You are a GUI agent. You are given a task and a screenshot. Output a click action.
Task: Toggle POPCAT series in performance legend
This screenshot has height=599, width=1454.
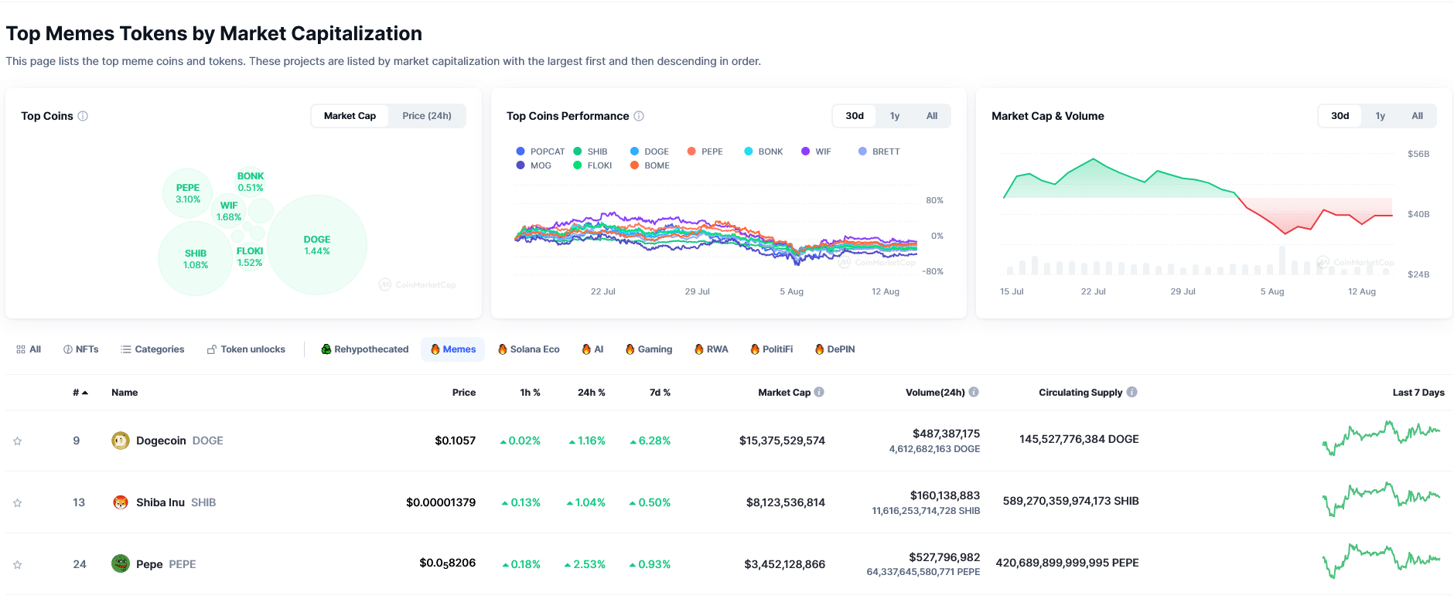541,151
